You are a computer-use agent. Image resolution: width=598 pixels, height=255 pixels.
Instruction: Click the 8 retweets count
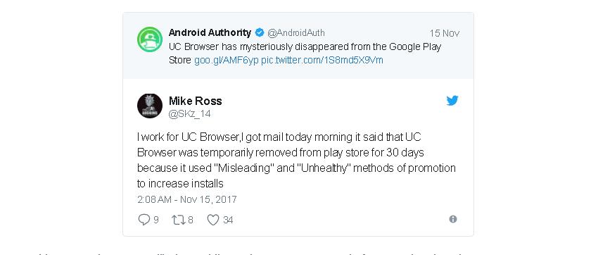191,220
